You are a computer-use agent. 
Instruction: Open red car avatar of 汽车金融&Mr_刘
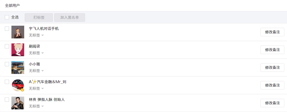coord(18,85)
